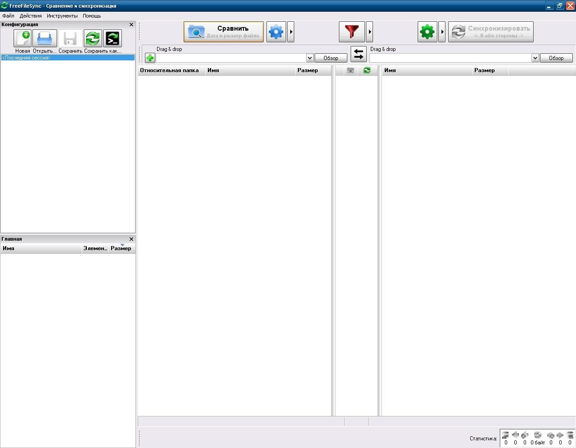Open a configuration file via Открыть icon
This screenshot has width=576, height=448.
[x=45, y=38]
